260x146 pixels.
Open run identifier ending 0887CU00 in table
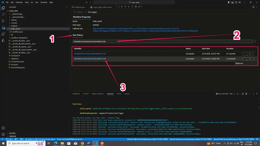[x=90, y=59]
